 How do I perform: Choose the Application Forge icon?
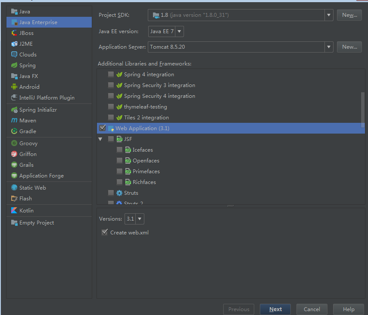[x=14, y=175]
